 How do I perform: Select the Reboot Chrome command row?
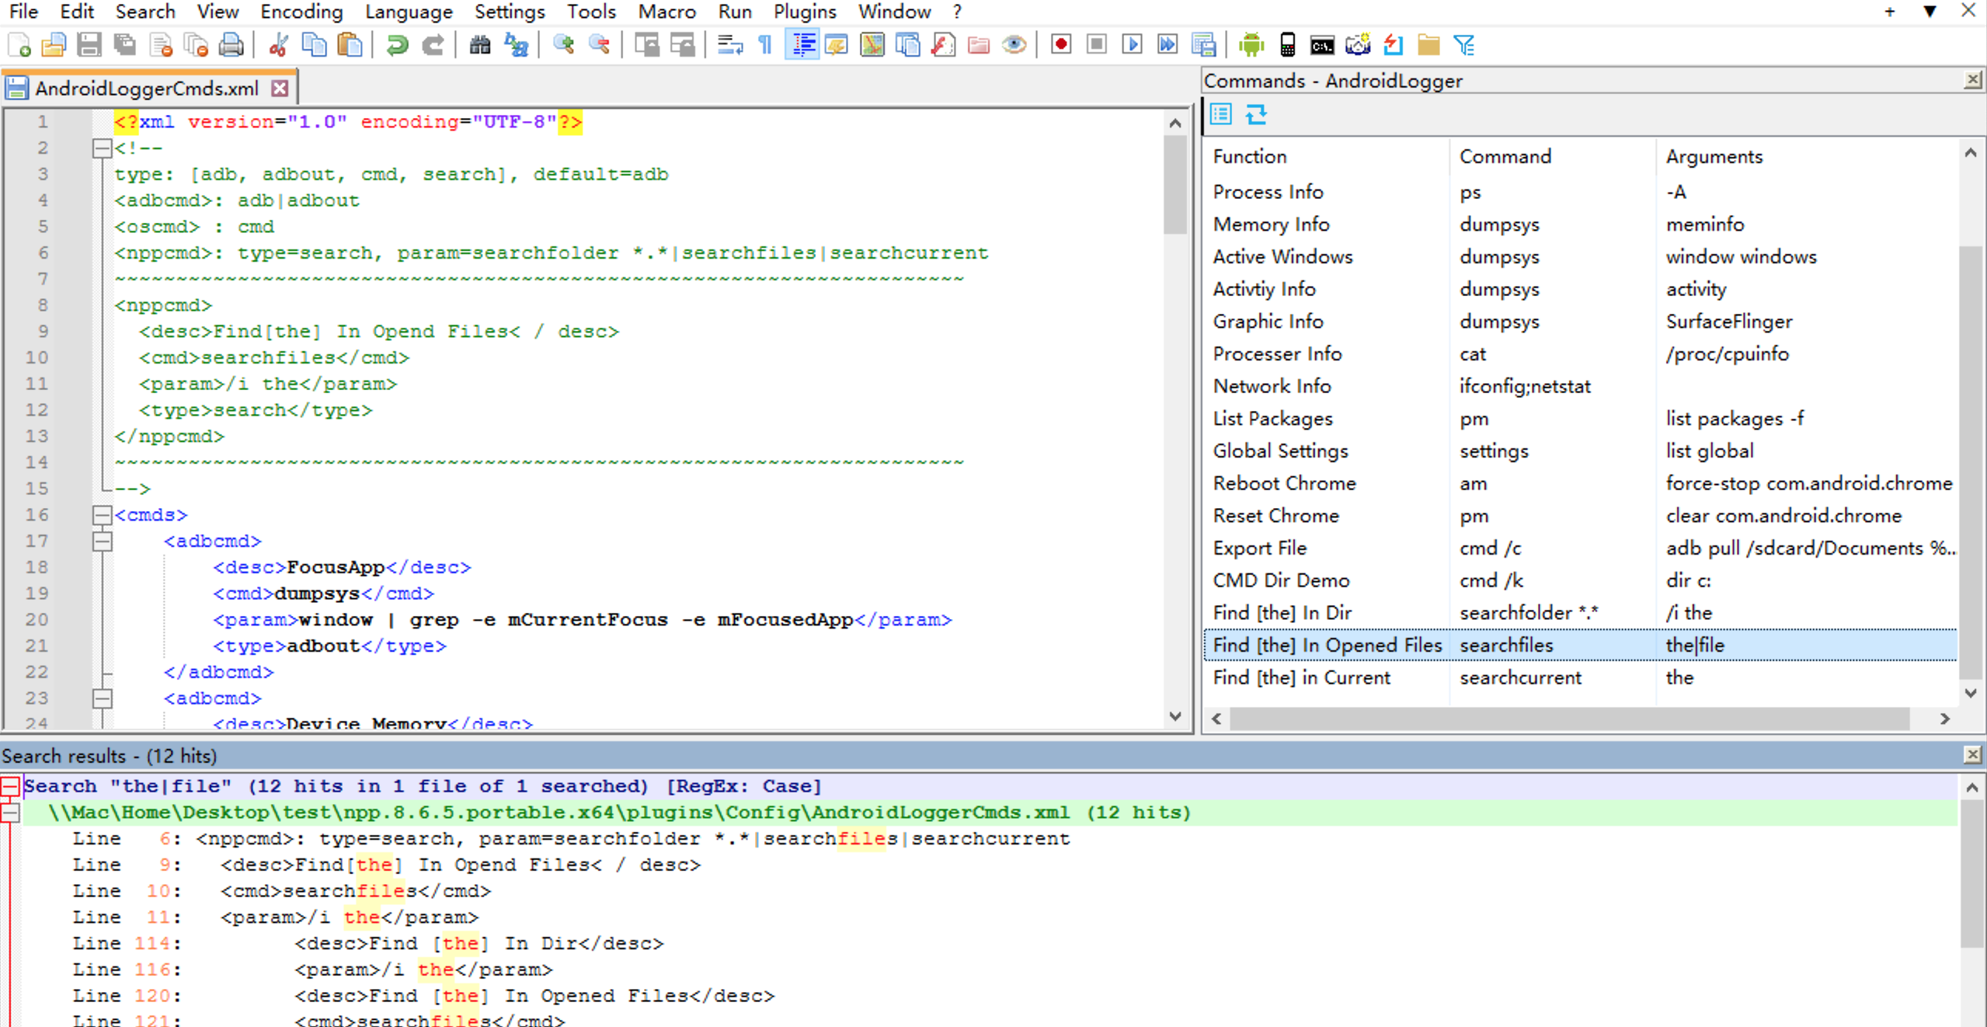[x=1284, y=483]
